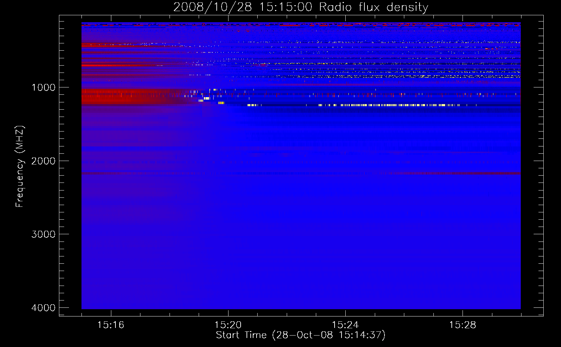
Task: Click the plot title "2008/10/28 15:15:00 Radio flux density"
Action: pyautogui.click(x=301, y=7)
